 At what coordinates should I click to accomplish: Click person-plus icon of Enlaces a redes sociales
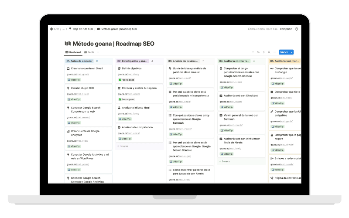[272, 158]
